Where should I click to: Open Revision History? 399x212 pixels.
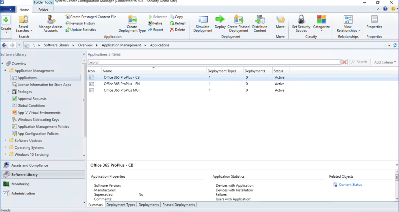tap(80, 23)
